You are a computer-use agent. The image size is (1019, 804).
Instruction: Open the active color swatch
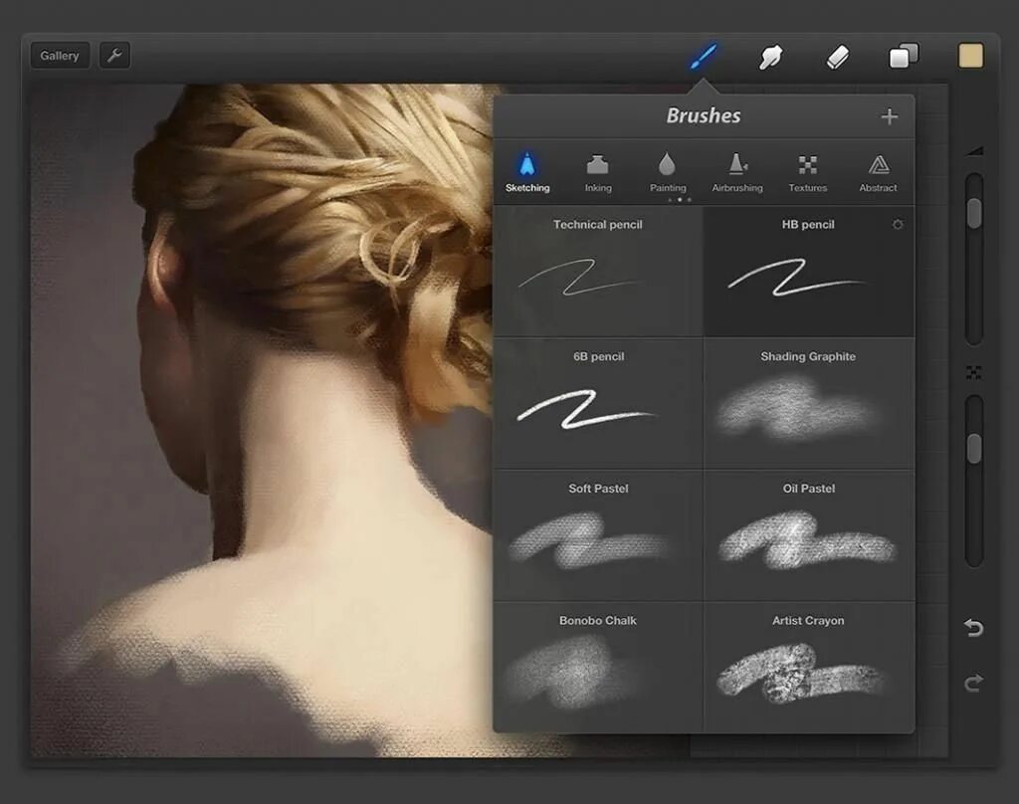pyautogui.click(x=971, y=56)
